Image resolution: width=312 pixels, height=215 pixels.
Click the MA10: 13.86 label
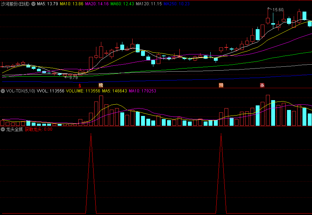[x=72, y=4]
